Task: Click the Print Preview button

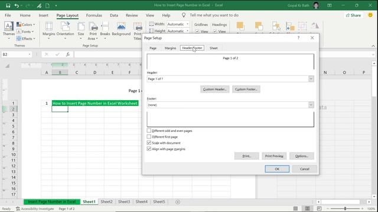Action: click(274, 156)
